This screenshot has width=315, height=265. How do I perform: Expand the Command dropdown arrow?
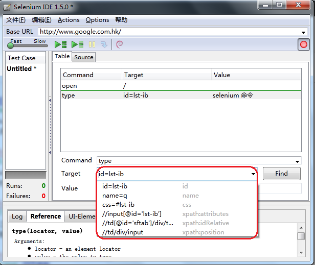297,161
